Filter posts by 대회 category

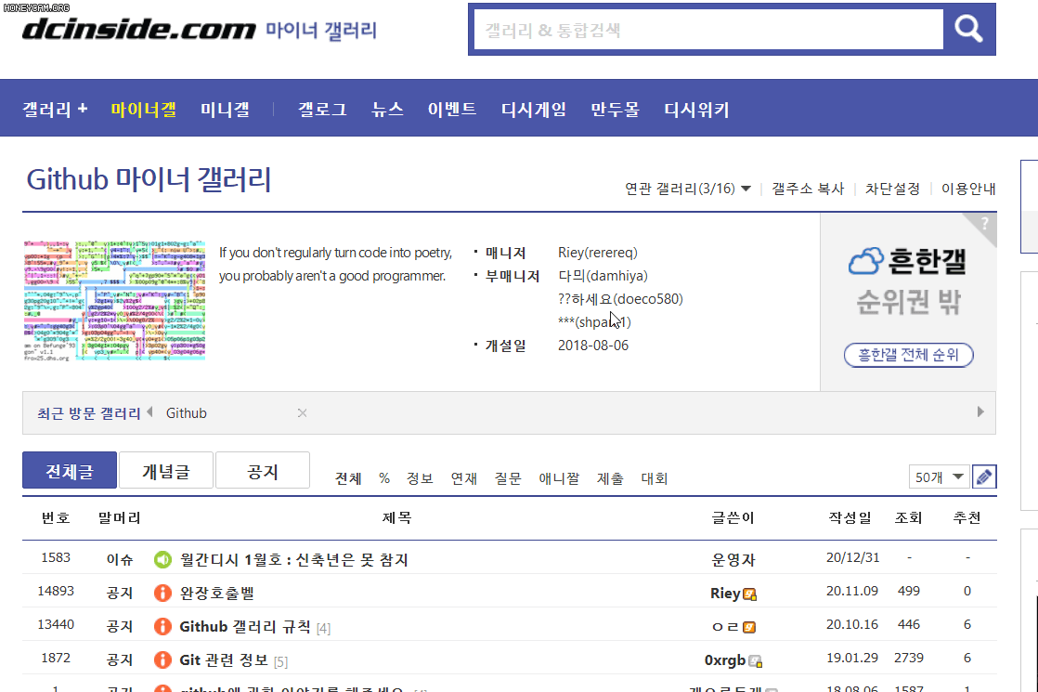click(x=654, y=478)
